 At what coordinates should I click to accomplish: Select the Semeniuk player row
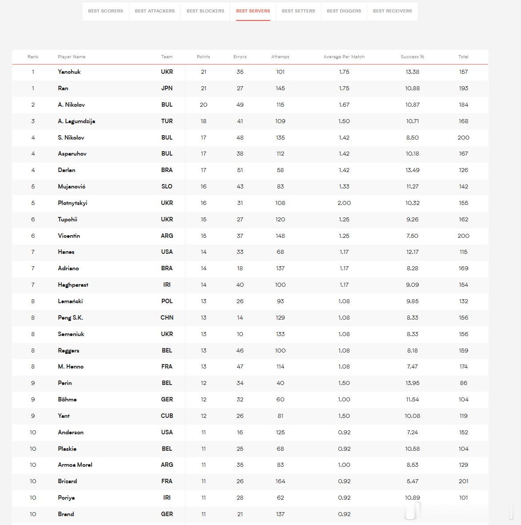[x=250, y=334]
